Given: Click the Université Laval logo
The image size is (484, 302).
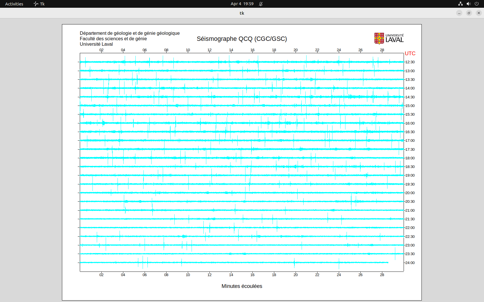Looking at the screenshot, I should click(389, 38).
